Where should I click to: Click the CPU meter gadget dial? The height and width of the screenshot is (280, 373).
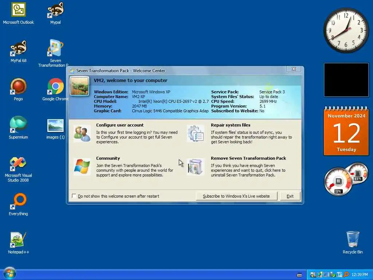tap(338, 182)
